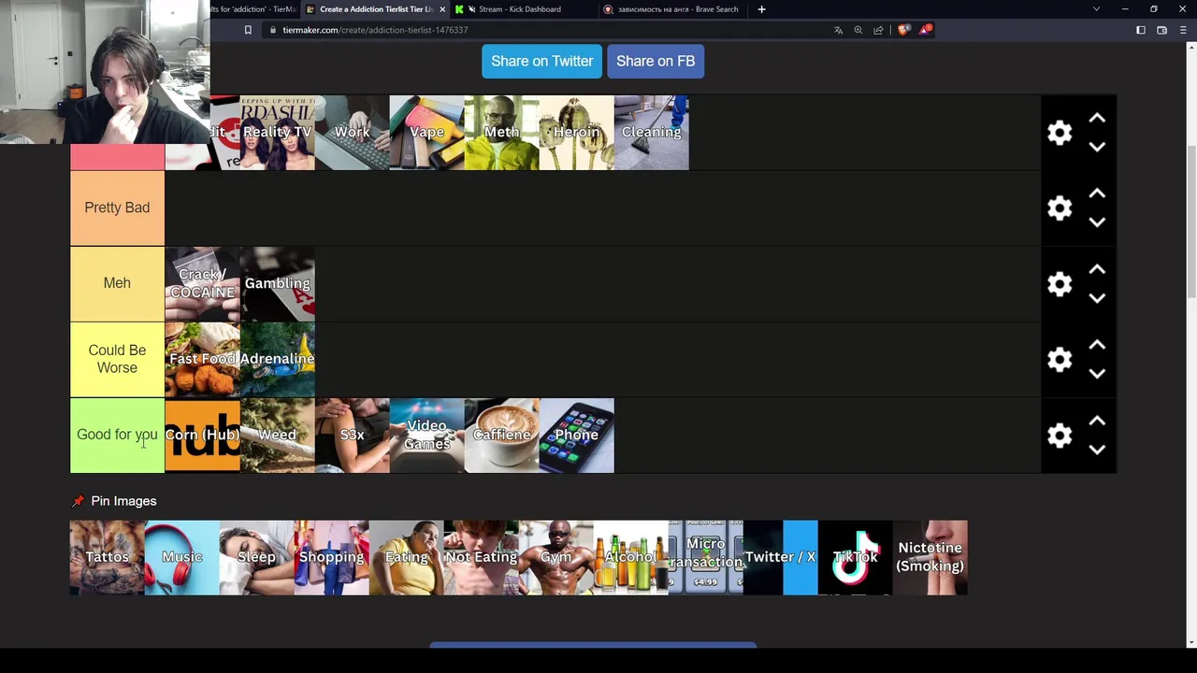This screenshot has width=1197, height=673.
Task: Select the Meh tier label
Action: click(x=117, y=283)
